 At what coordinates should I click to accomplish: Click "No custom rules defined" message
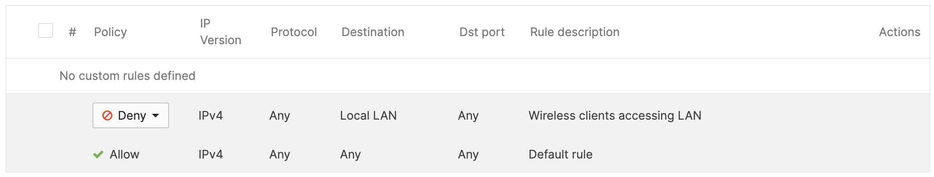[127, 76]
